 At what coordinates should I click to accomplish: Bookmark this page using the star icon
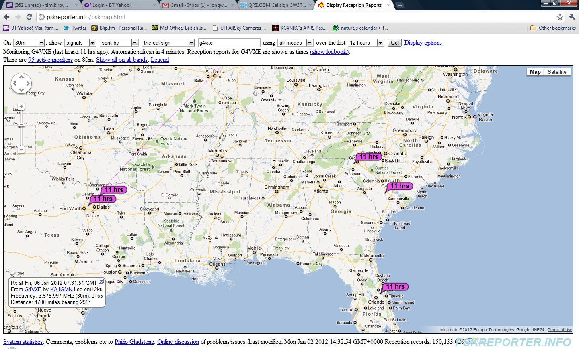(x=560, y=18)
